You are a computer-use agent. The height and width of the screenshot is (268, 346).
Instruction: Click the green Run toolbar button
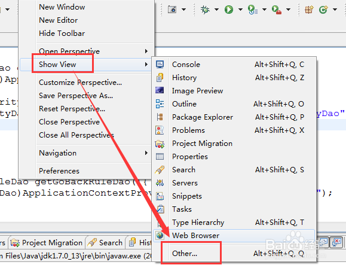coord(229,10)
